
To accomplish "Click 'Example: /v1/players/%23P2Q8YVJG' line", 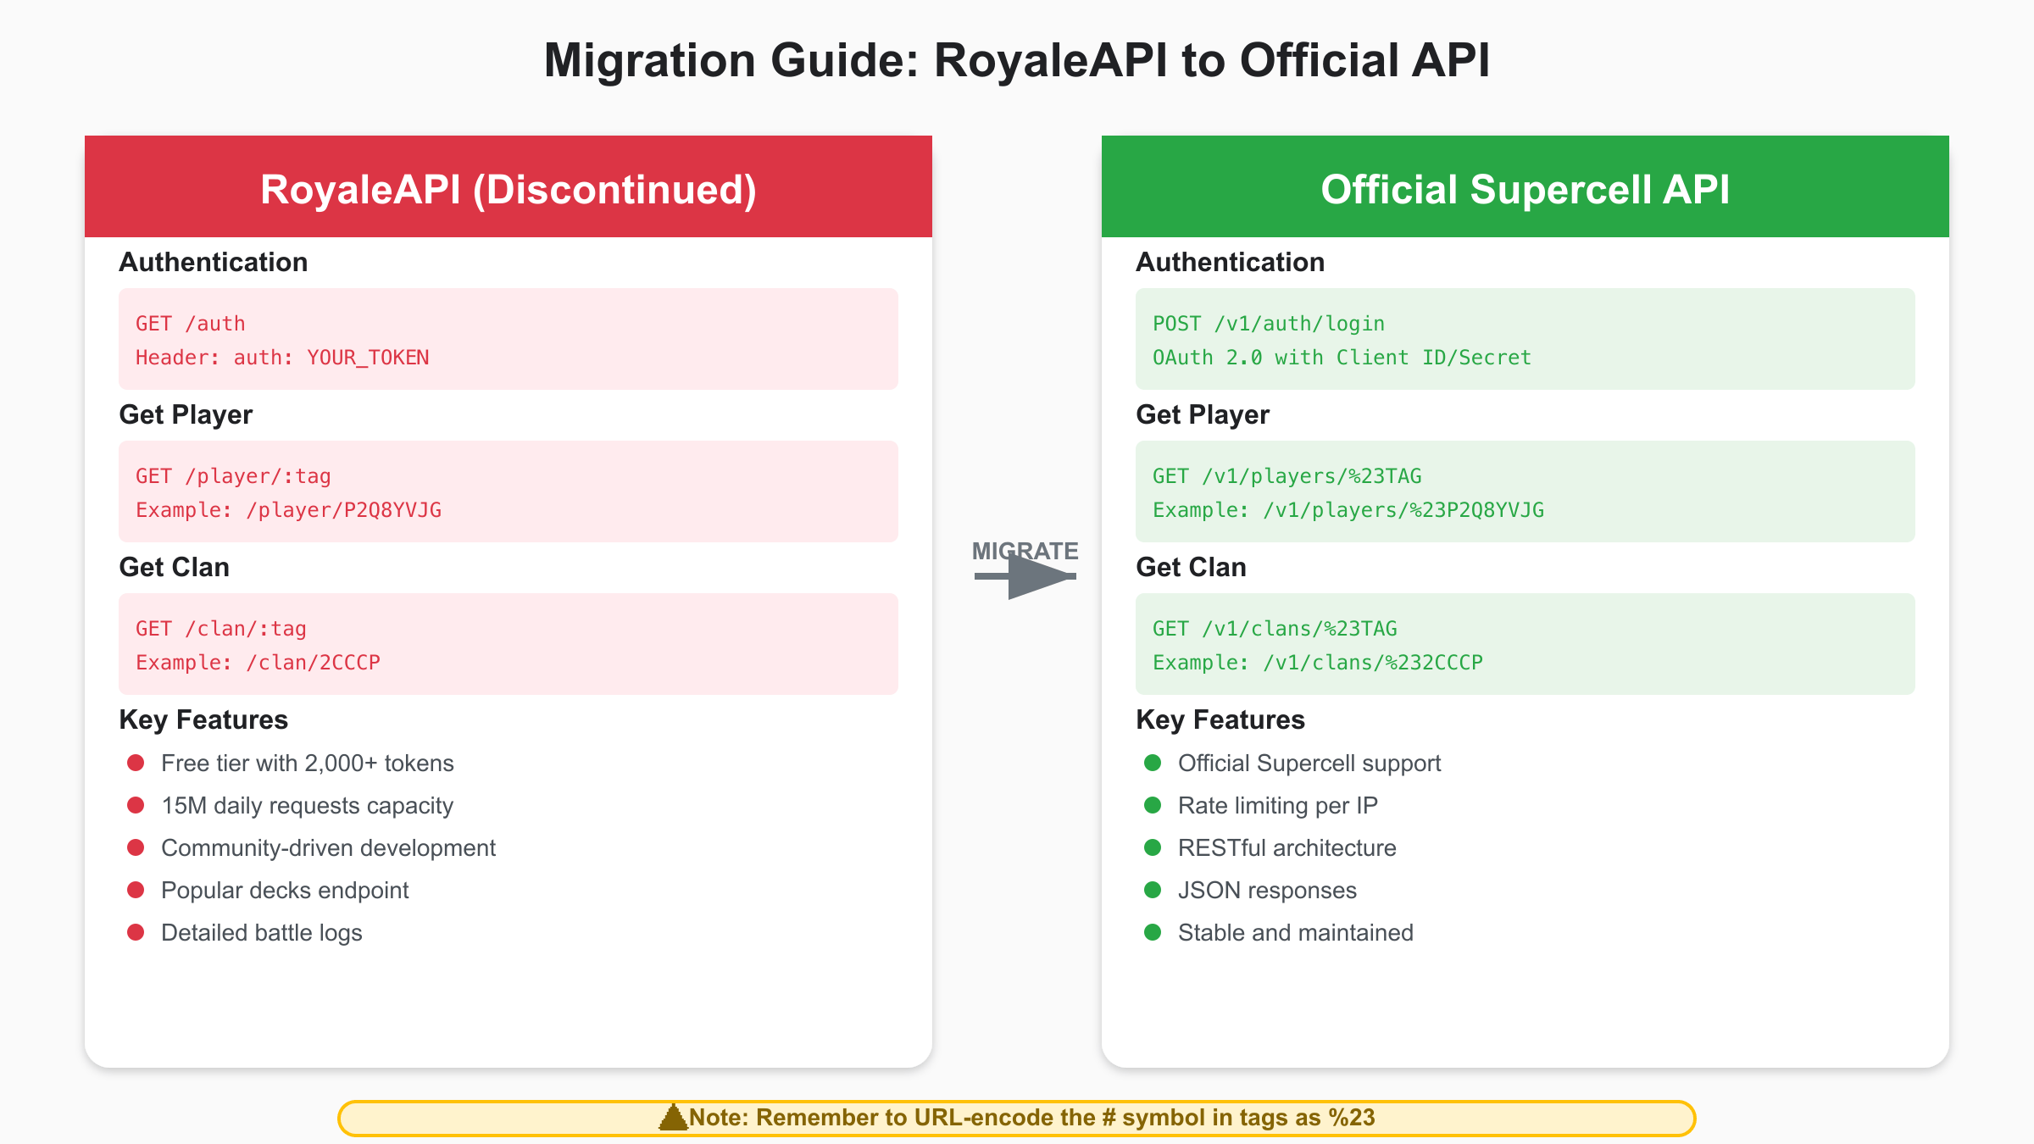I will [x=1348, y=510].
